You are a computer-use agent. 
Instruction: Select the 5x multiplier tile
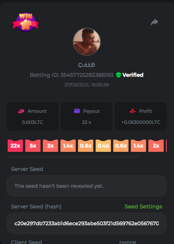click(33, 146)
